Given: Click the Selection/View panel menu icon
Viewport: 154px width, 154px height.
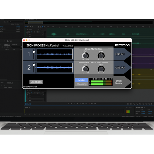Looking at the screenshot, I should point(144,107).
